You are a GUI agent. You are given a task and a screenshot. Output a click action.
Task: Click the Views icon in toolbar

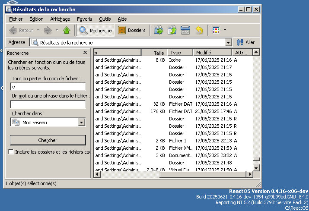tap(217, 30)
